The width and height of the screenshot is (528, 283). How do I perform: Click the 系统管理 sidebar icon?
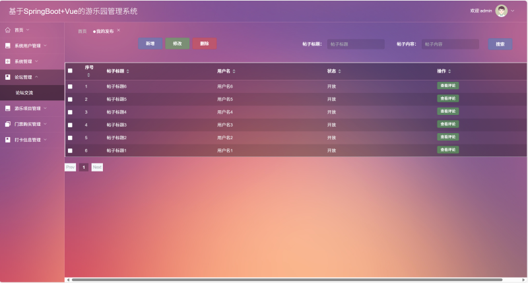pyautogui.click(x=8, y=61)
